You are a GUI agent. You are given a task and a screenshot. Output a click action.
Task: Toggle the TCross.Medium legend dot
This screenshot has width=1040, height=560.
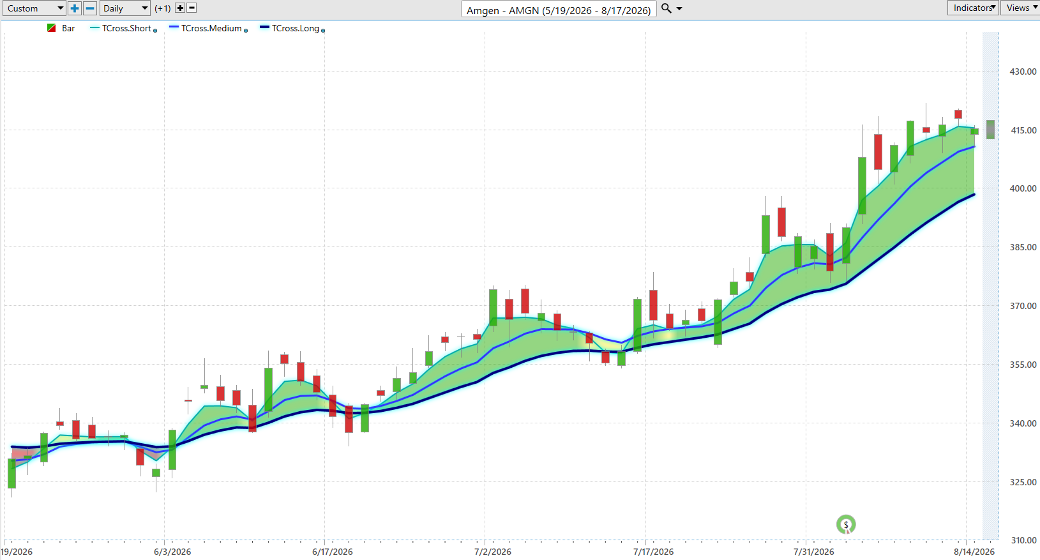tap(246, 31)
